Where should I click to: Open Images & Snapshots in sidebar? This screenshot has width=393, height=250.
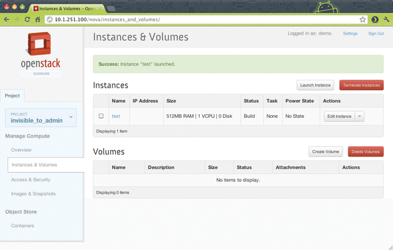[x=33, y=194]
